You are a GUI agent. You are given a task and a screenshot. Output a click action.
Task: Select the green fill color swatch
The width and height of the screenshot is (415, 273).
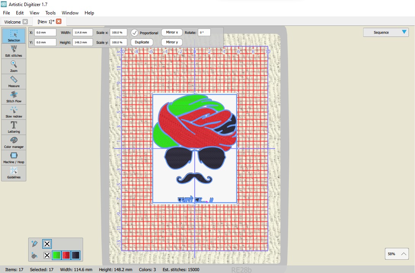click(56, 255)
